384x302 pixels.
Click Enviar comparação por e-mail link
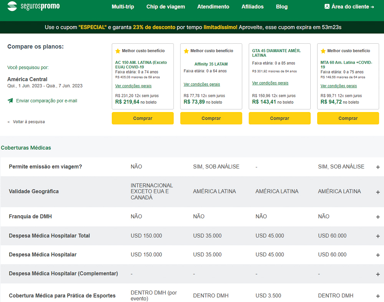click(46, 101)
